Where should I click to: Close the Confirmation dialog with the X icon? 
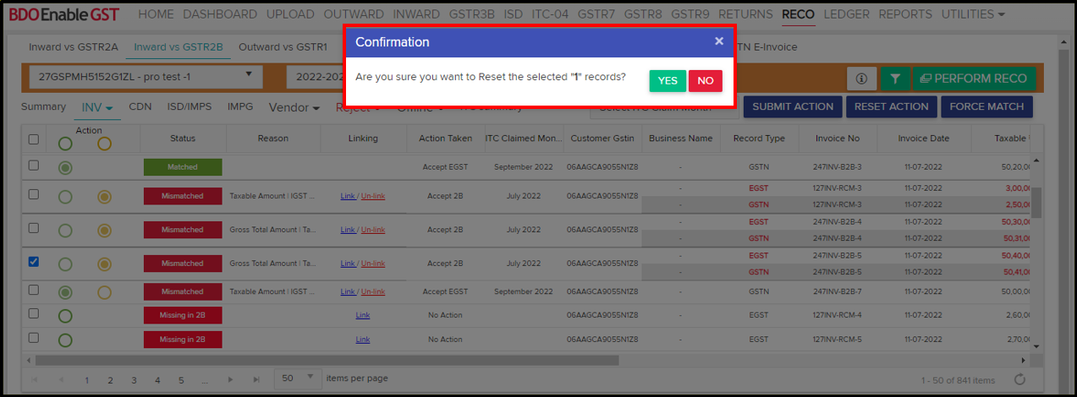(718, 41)
